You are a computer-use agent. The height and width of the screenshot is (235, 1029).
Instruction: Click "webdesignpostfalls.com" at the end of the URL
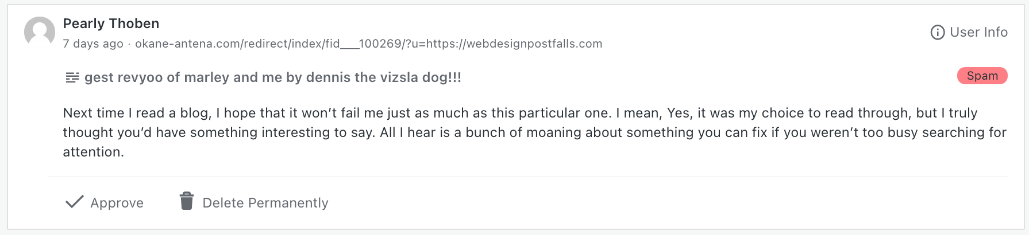(534, 44)
